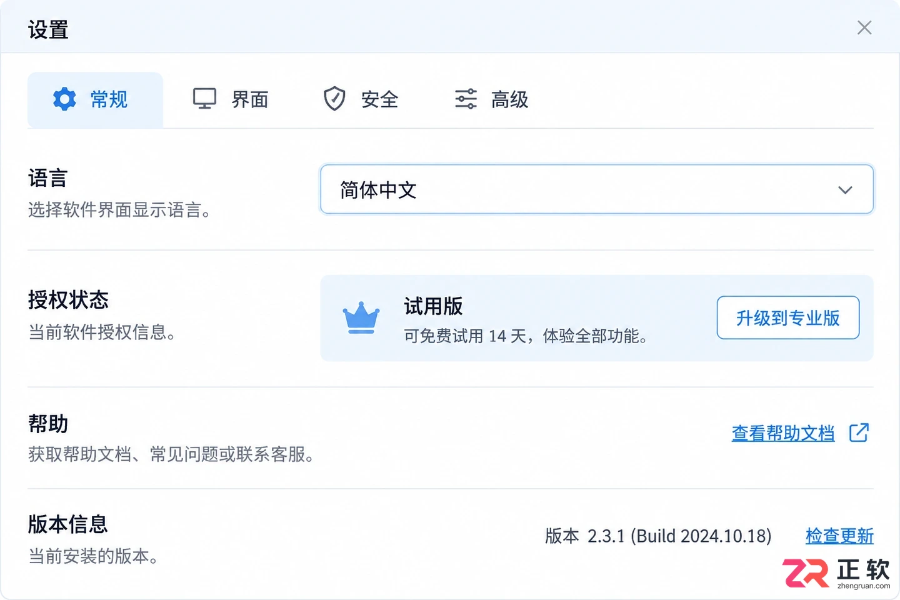Viewport: 900px width, 600px height.
Task: Click the 帮助 section heading
Action: pyautogui.click(x=48, y=424)
